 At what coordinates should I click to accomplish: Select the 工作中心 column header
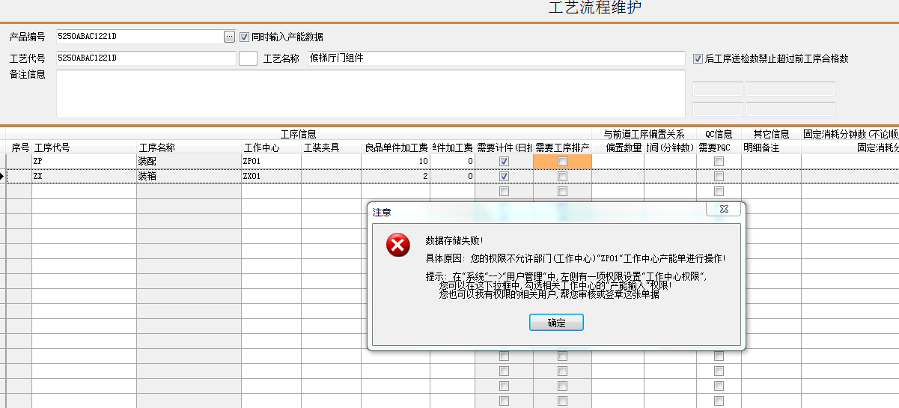pos(271,147)
